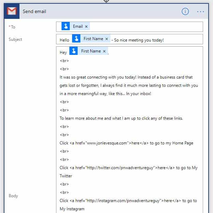This screenshot has height=213, width=213.
Task: Remove the Email token from the To field
Action: [x=86, y=26]
